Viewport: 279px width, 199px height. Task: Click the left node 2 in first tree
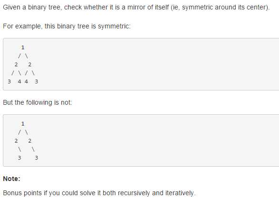pyautogui.click(x=16, y=64)
